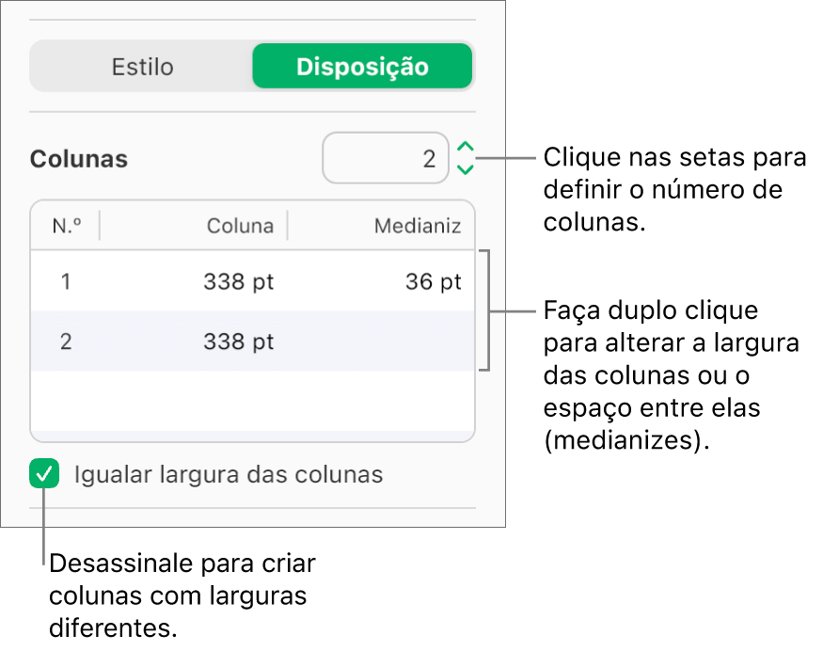Viewport: 823px width, 651px height.
Task: Click the 36 pt Medianiz value
Action: (432, 281)
